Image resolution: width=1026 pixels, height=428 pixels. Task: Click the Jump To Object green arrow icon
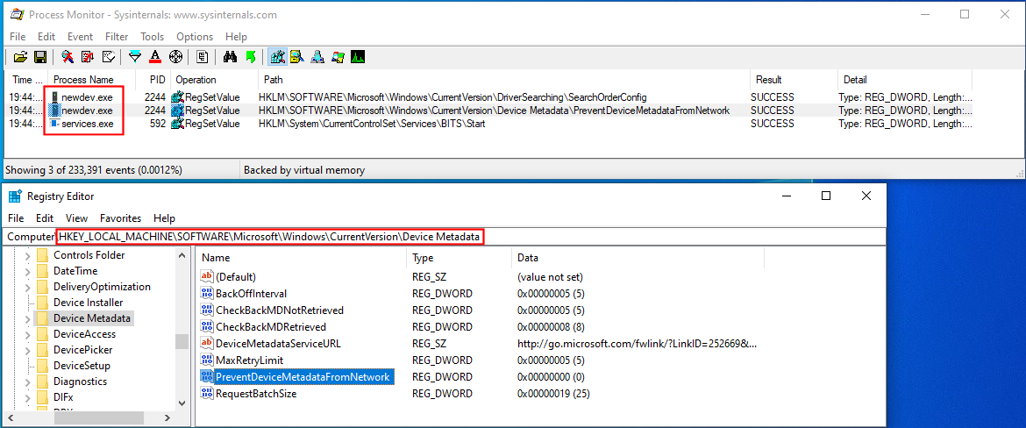[250, 57]
